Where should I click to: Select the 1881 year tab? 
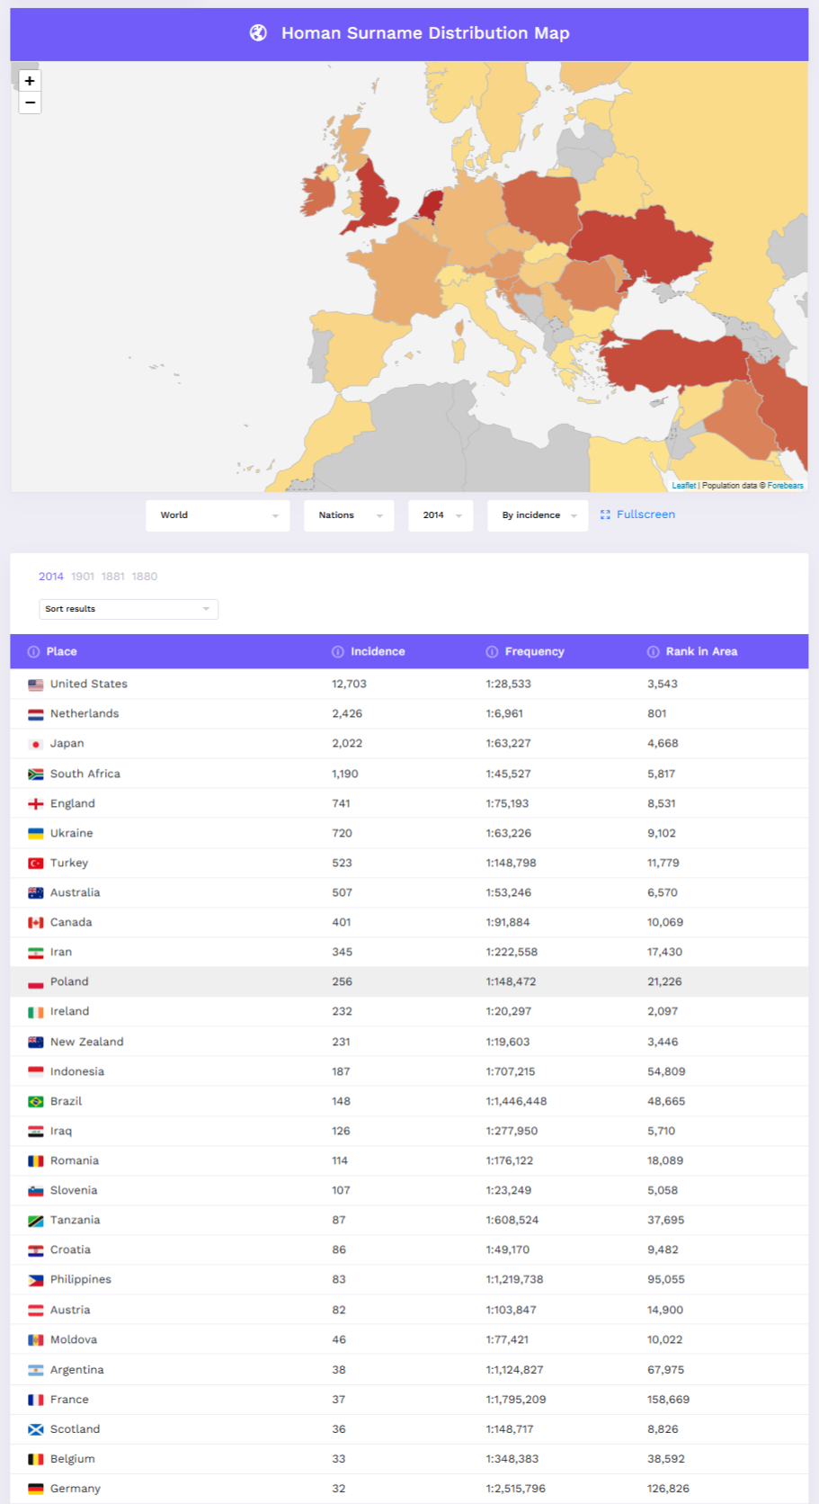[x=113, y=577]
